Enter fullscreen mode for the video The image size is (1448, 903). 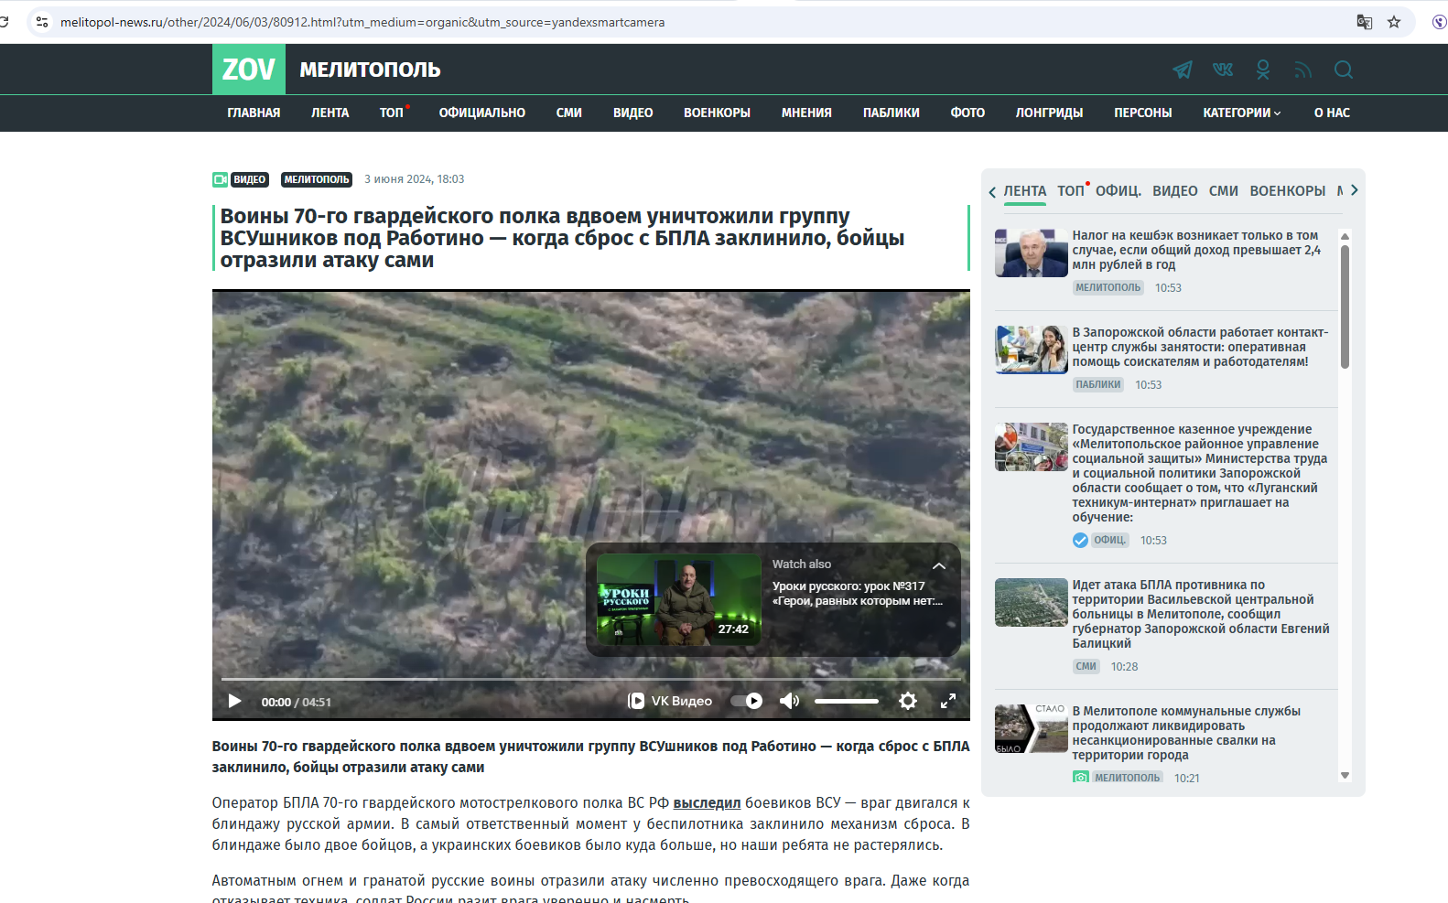948,701
